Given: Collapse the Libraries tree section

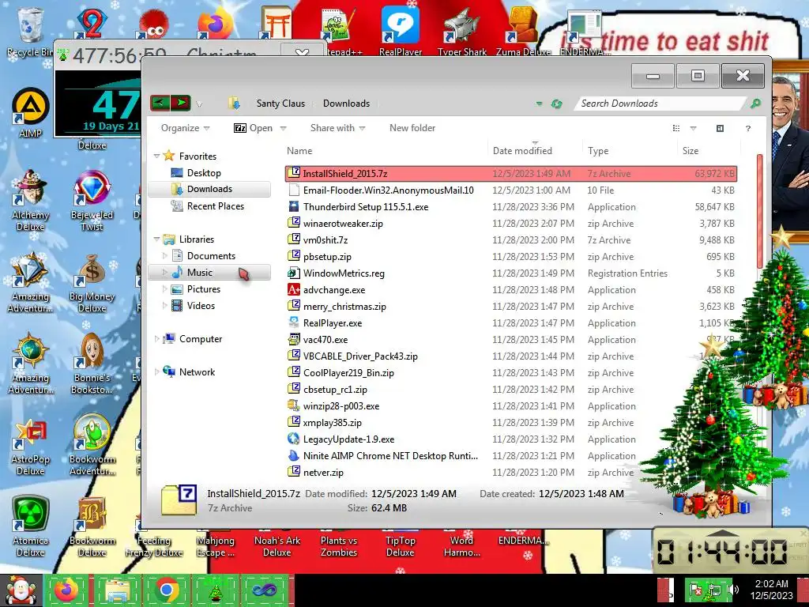Looking at the screenshot, I should coord(157,239).
